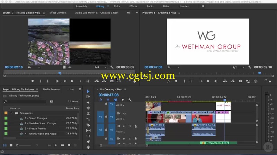277x155 pixels.
Task: Open Program monitor 1/2 resolution dropdown
Action: click(x=238, y=68)
